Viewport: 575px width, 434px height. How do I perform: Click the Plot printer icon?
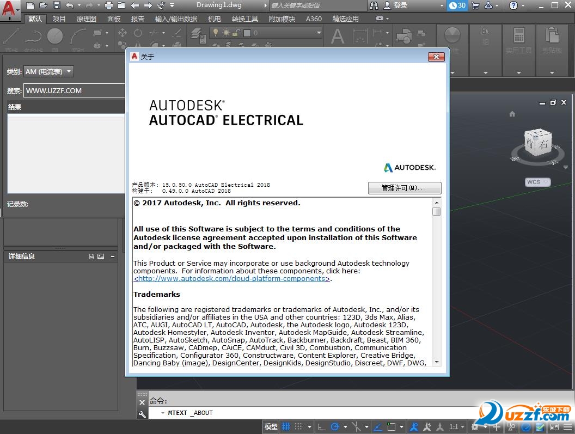(x=108, y=5)
